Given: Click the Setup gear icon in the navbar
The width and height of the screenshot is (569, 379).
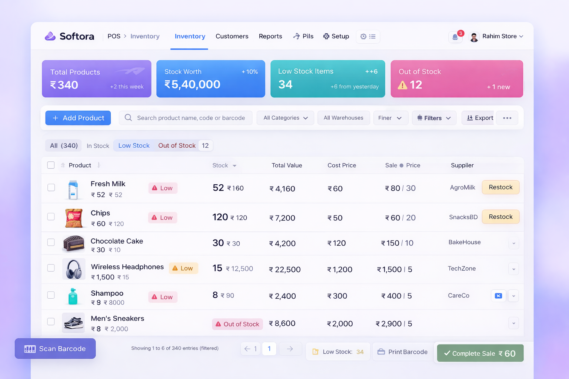Looking at the screenshot, I should tap(326, 36).
